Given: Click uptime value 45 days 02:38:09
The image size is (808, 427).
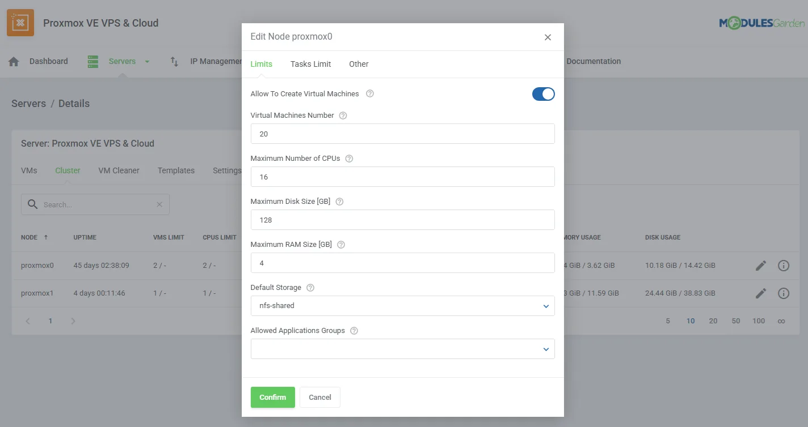Looking at the screenshot, I should tap(101, 265).
